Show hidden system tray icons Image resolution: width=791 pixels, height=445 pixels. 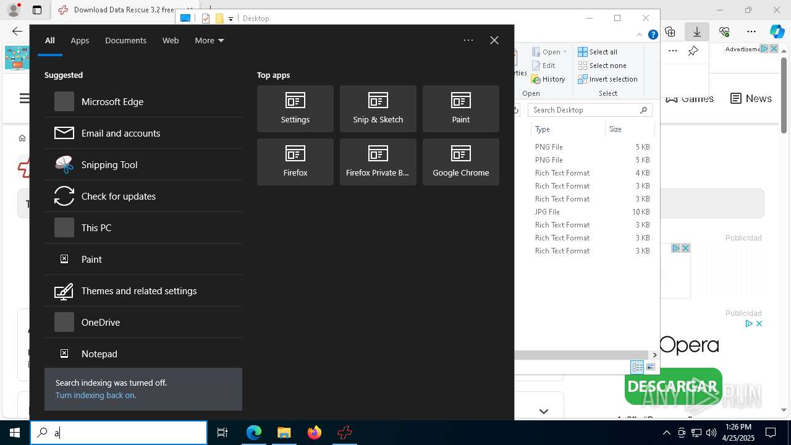[667, 433]
